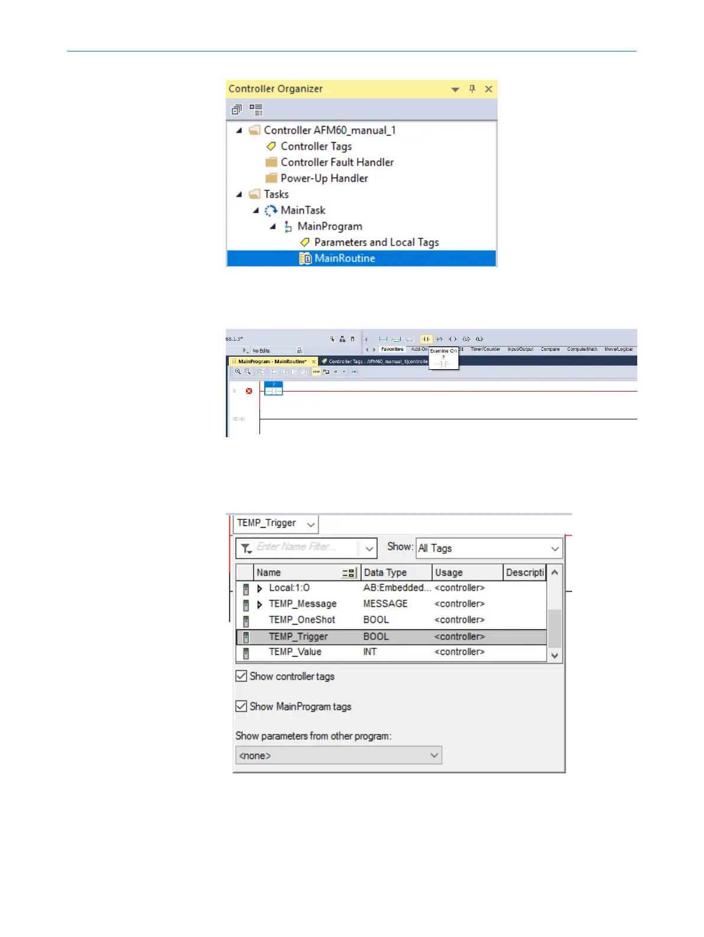Click the Output Energize coil instruction icon
The width and height of the screenshot is (704, 937).
(x=453, y=339)
